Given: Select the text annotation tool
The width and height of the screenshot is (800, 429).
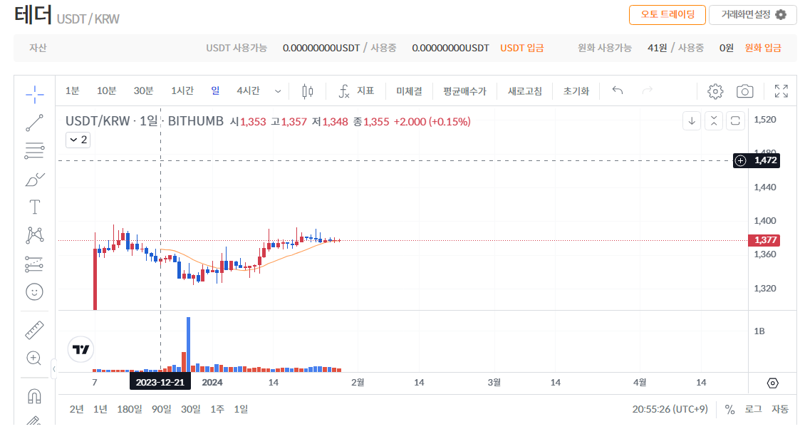Looking at the screenshot, I should 35,207.
